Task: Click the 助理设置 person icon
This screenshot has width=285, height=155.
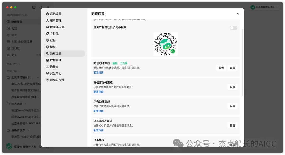Action: point(47,54)
